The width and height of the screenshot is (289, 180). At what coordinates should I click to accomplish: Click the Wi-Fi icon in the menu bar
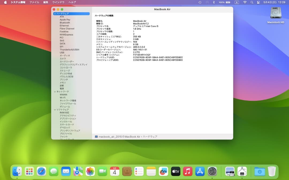(x=245, y=2)
